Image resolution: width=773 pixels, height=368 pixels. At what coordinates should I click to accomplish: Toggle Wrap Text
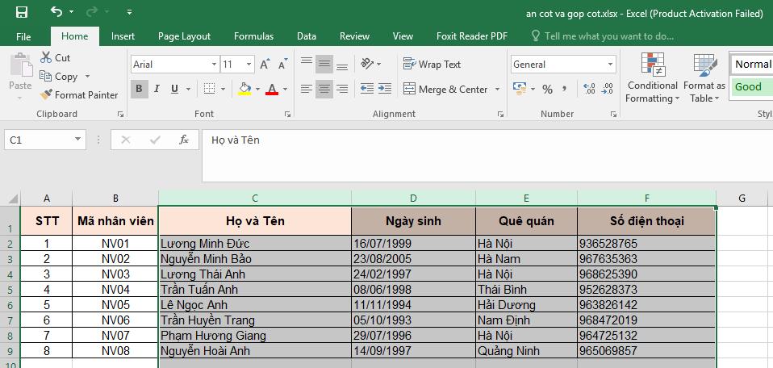(432, 64)
